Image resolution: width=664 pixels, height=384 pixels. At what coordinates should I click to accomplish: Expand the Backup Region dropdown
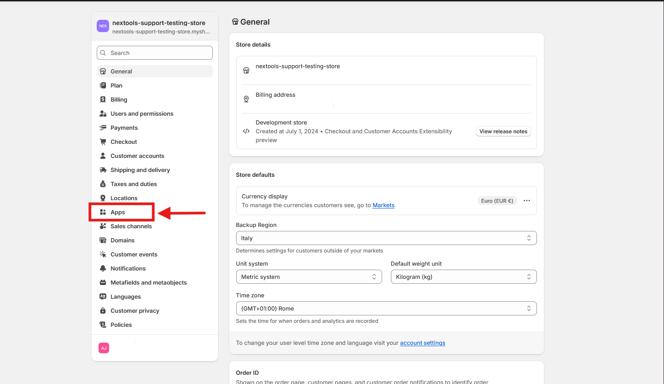(386, 238)
